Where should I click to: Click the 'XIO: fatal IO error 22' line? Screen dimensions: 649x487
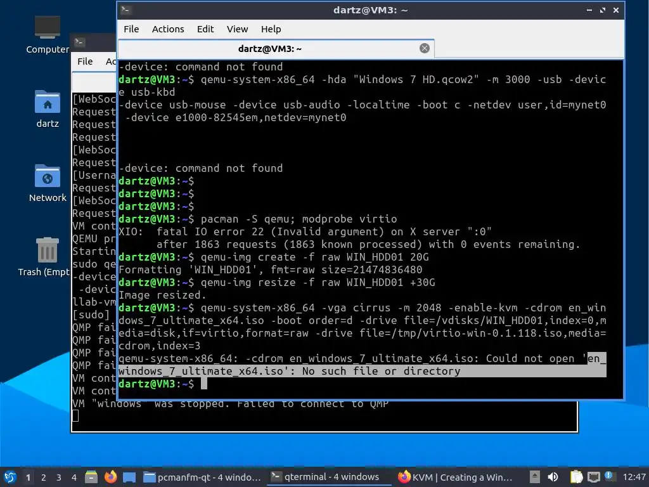(305, 232)
